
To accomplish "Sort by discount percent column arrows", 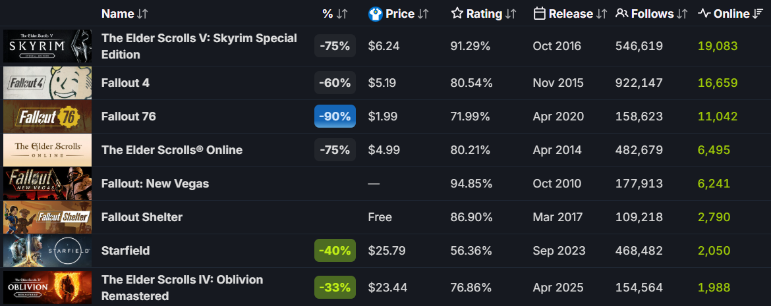I will [x=342, y=14].
